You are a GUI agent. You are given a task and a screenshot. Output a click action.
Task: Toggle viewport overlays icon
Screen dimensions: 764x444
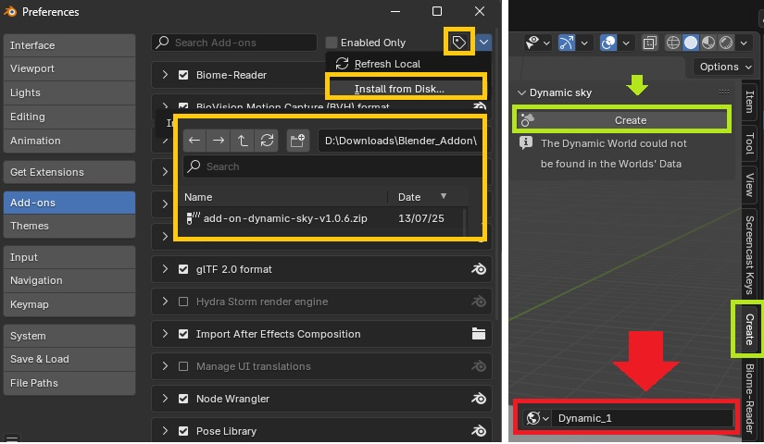[608, 43]
